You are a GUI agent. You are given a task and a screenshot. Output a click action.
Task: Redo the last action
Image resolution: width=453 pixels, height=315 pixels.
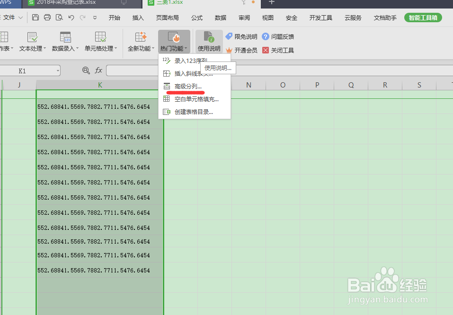[x=83, y=17]
